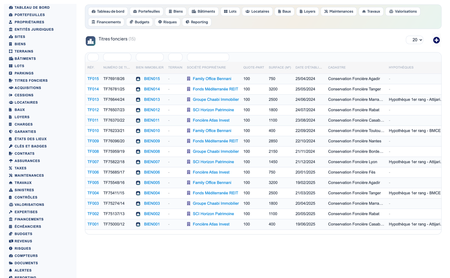Image resolution: width=450 pixels, height=278 pixels.
Task: Open the Tableau de bord top tab
Action: 108,12
